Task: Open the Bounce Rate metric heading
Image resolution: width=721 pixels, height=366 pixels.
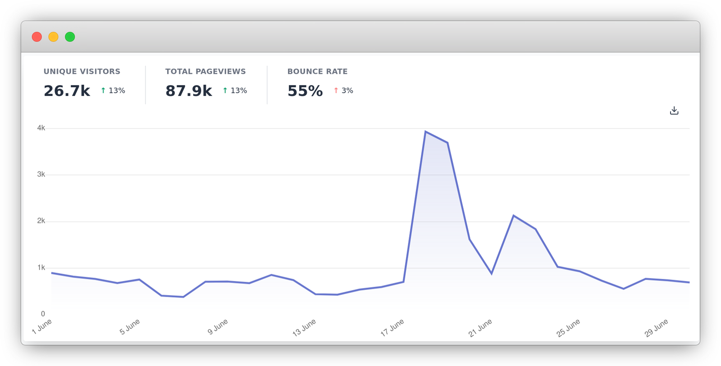Action: pyautogui.click(x=317, y=72)
